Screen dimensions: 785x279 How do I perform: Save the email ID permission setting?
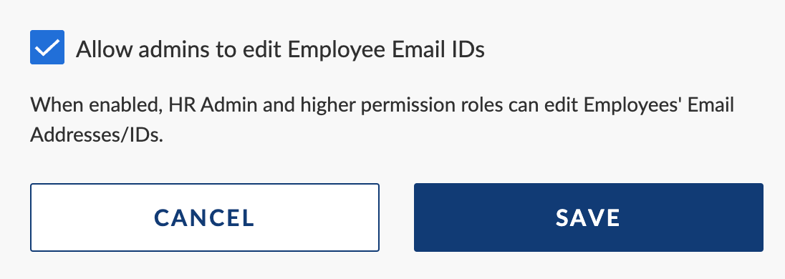tap(588, 217)
